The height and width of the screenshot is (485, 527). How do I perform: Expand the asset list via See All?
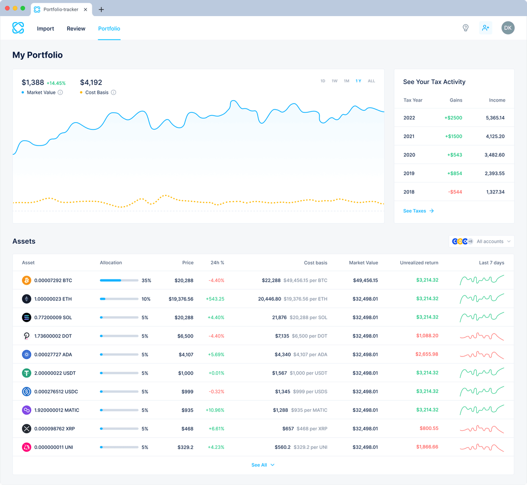point(263,465)
